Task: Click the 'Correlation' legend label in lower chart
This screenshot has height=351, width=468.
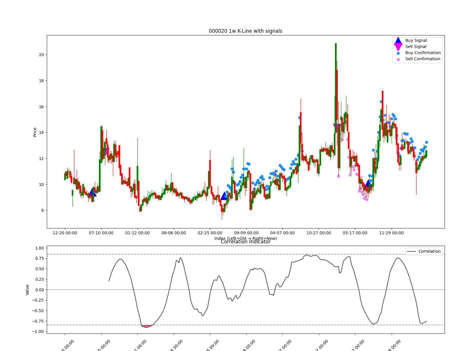Action: 429,252
